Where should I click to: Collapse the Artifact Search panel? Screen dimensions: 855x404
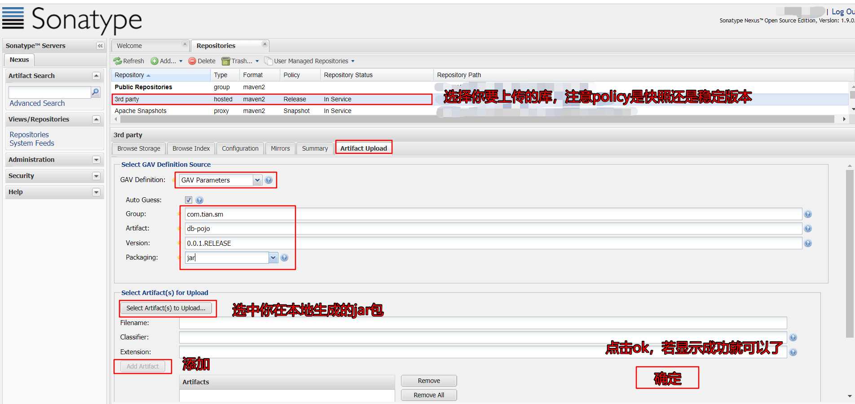pyautogui.click(x=96, y=76)
